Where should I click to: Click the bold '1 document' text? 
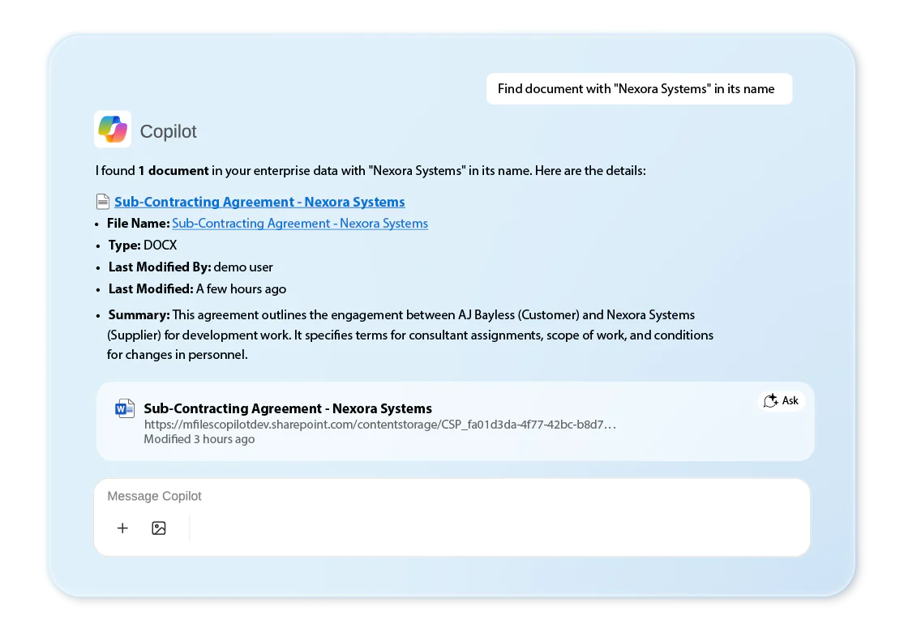pyautogui.click(x=173, y=171)
